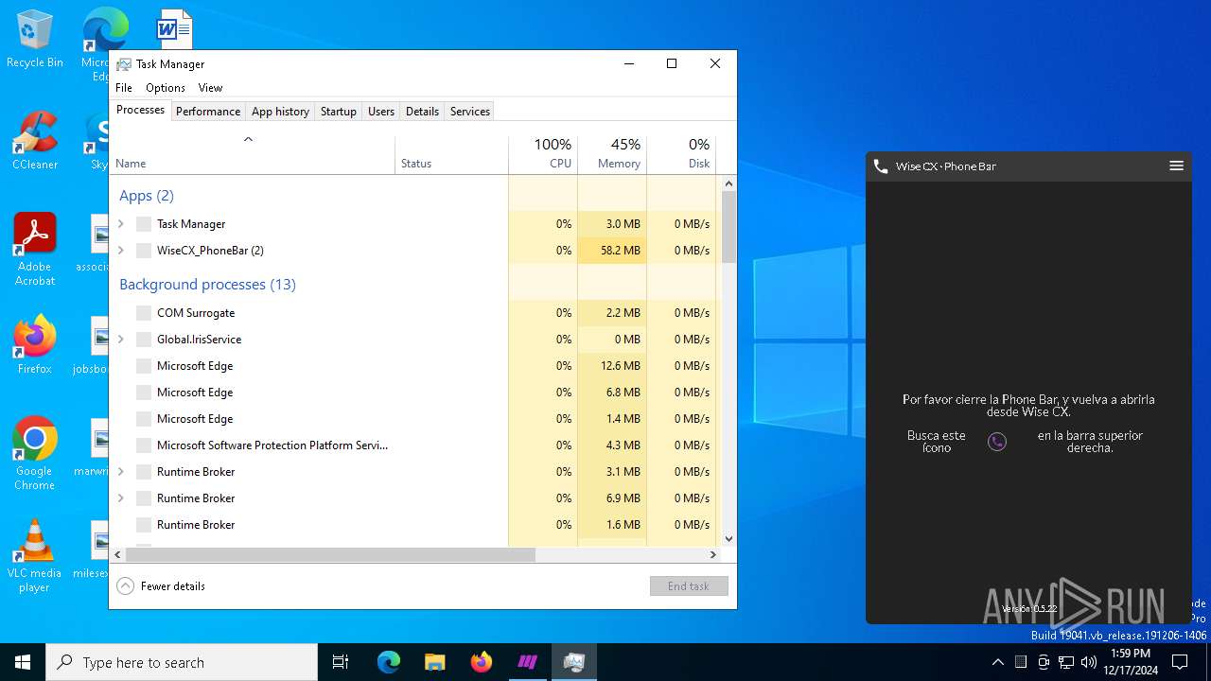
Task: Sort by the Memory column header
Action: click(x=612, y=154)
